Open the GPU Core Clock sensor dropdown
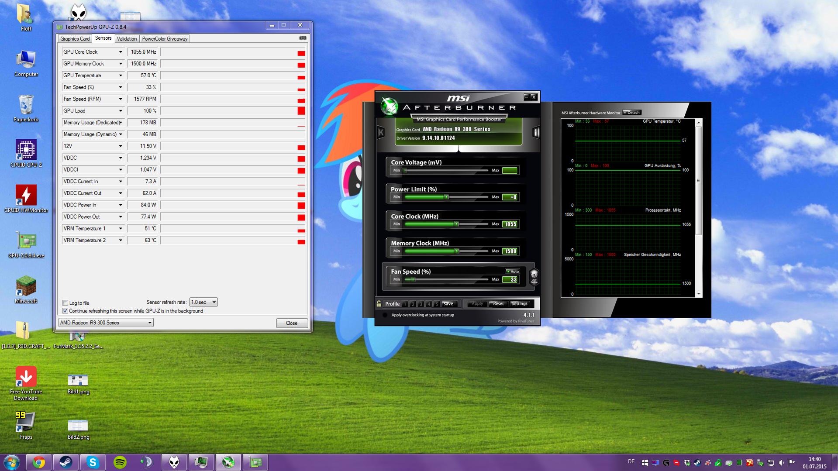Viewport: 838px width, 471px height. pos(121,52)
